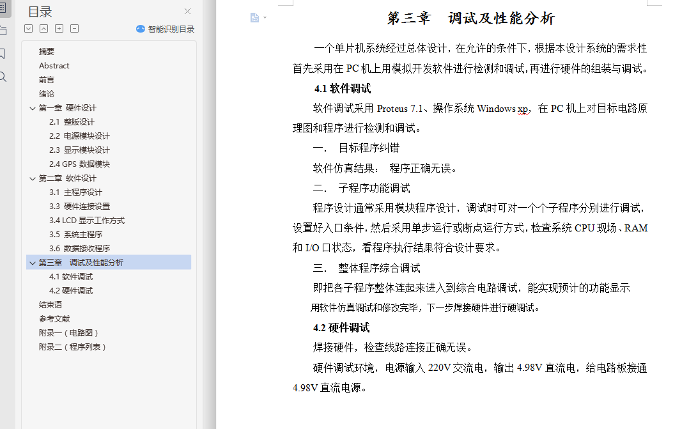Viewport: 689px width, 429px height.
Task: Navigate to 3.3 硬件连接设置
Action: (x=79, y=206)
